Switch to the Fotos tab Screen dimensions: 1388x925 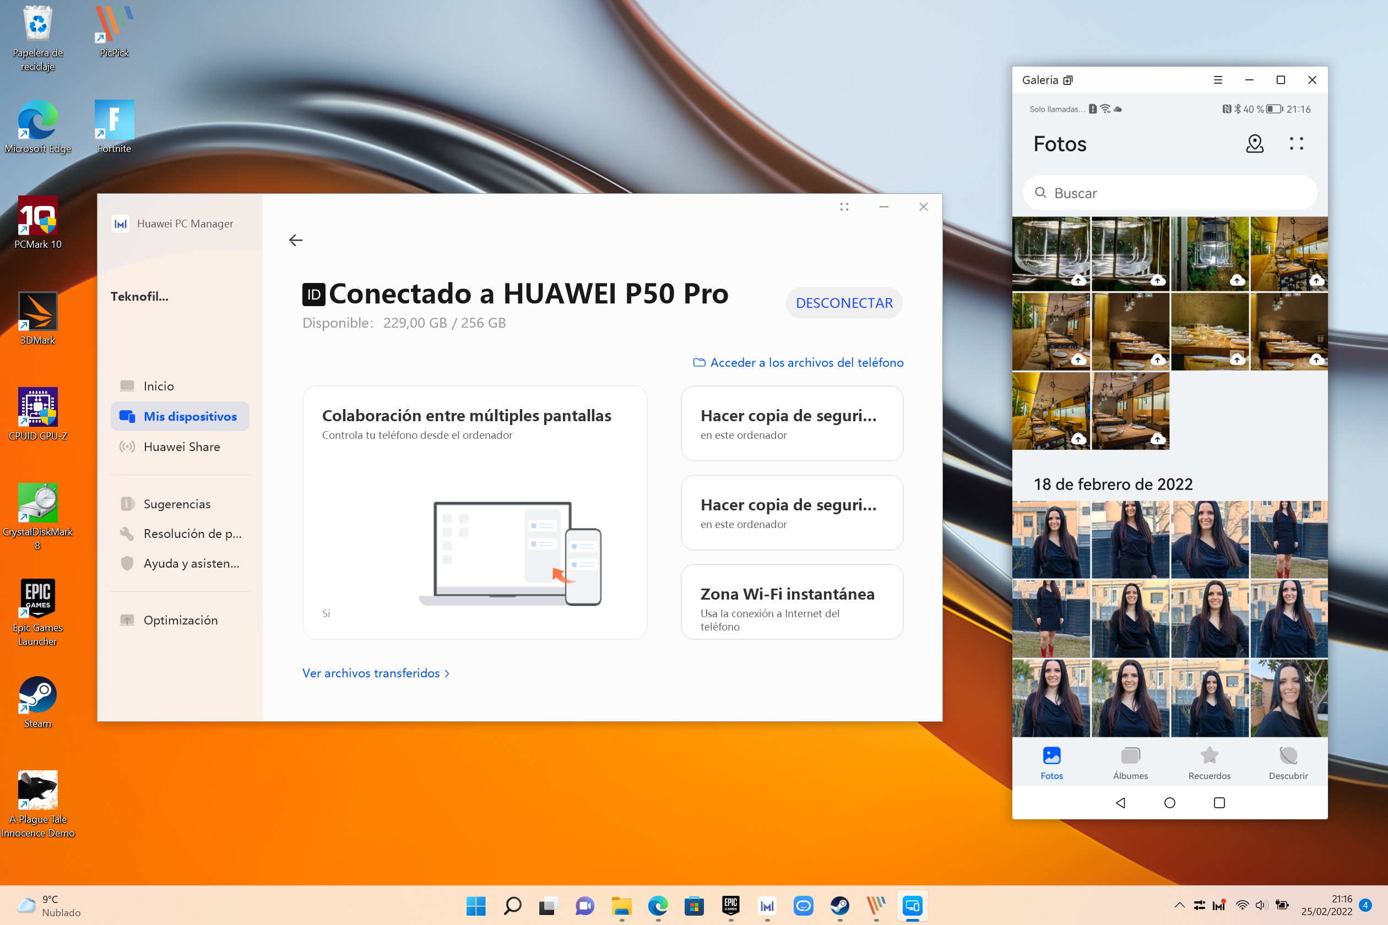(x=1051, y=763)
